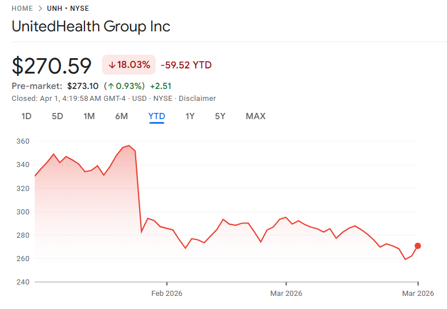The width and height of the screenshot is (447, 309).
Task: Click the UNH • NYSE breadcrumb
Action: (x=67, y=9)
